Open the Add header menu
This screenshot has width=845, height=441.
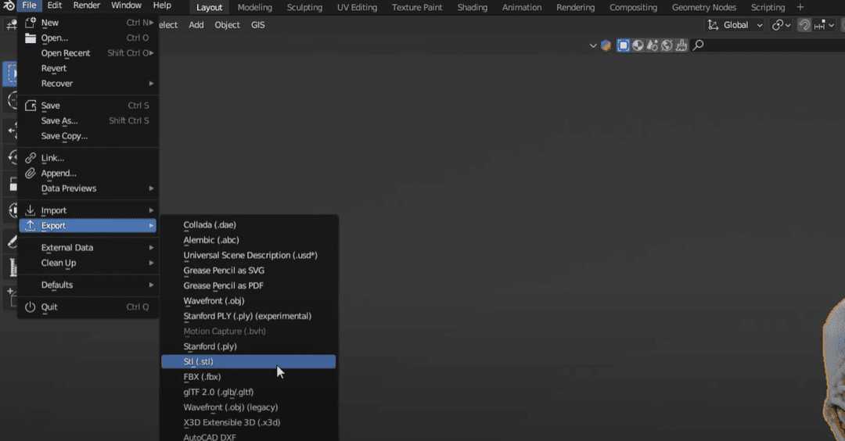point(196,25)
